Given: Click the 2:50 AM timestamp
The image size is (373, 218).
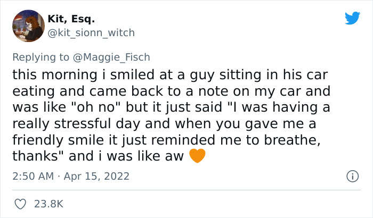Looking at the screenshot, I should [31, 175].
